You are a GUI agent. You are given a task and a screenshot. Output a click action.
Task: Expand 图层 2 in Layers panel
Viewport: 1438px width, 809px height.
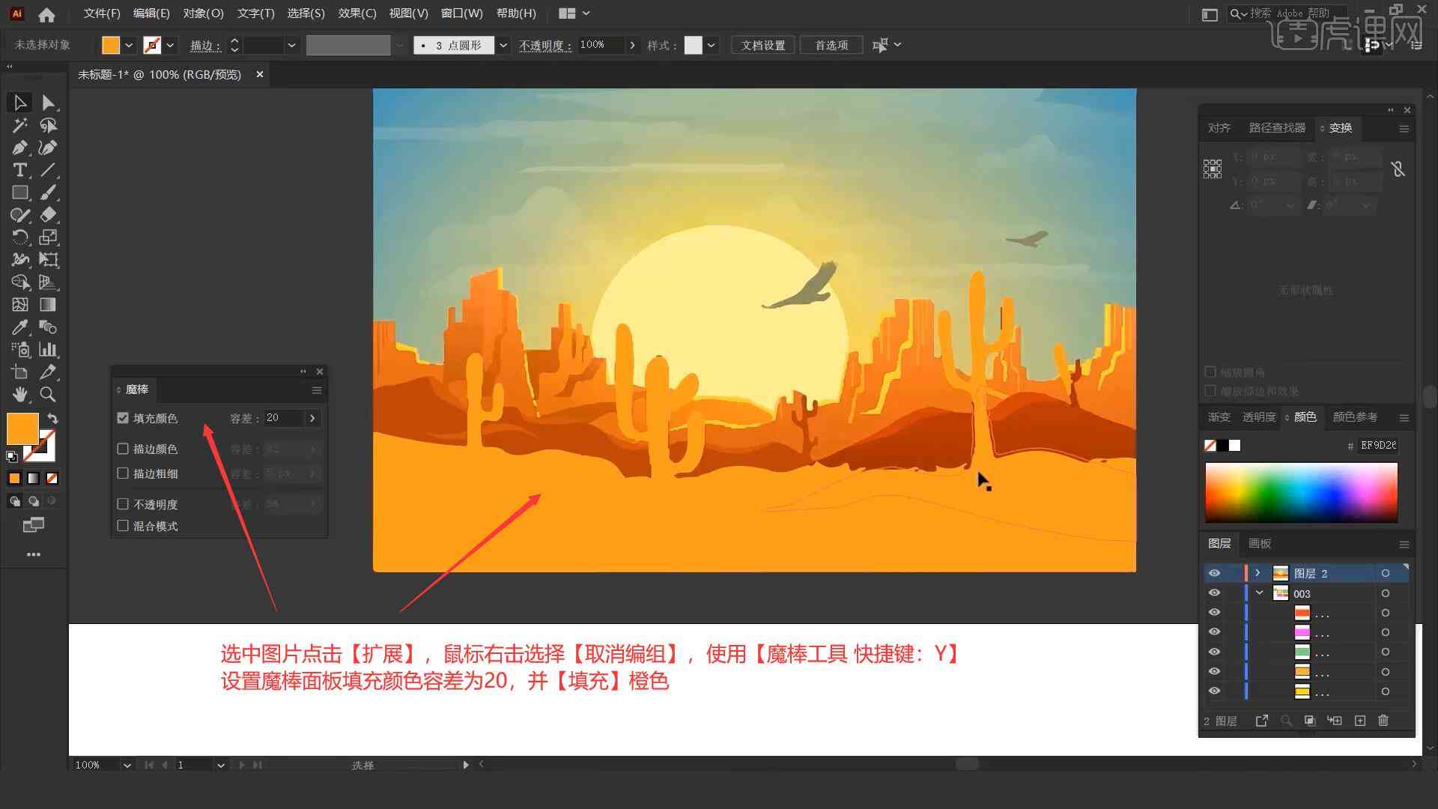[x=1258, y=573]
